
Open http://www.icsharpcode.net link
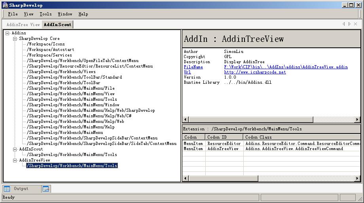coord(255,72)
